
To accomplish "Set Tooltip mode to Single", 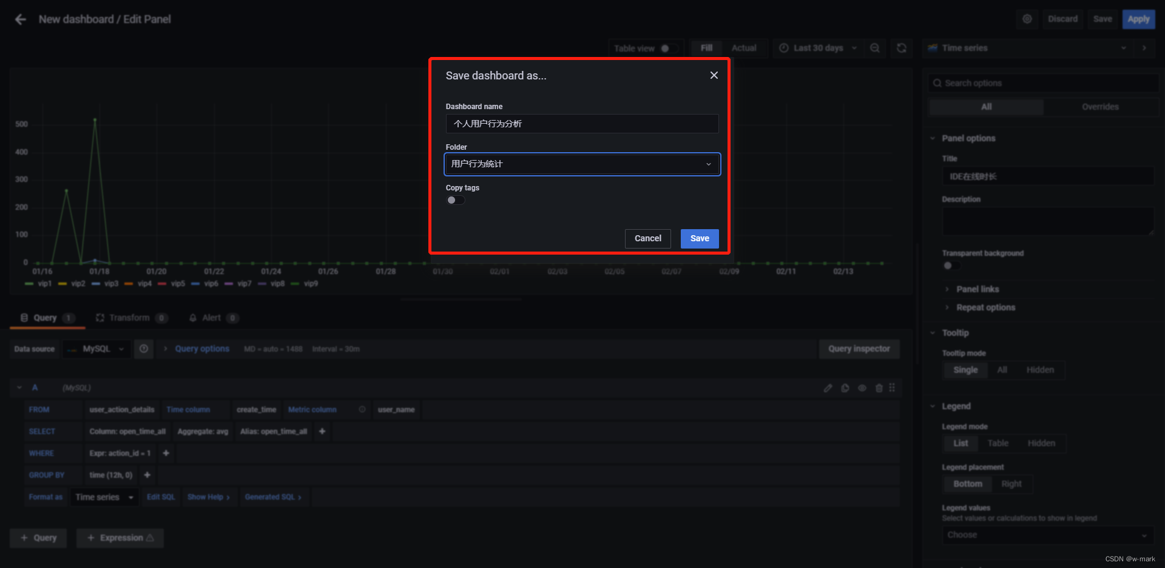I will [965, 370].
